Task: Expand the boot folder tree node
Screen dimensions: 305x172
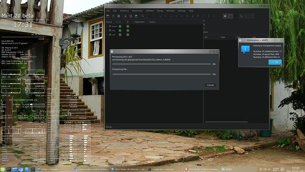Action: point(107,26)
